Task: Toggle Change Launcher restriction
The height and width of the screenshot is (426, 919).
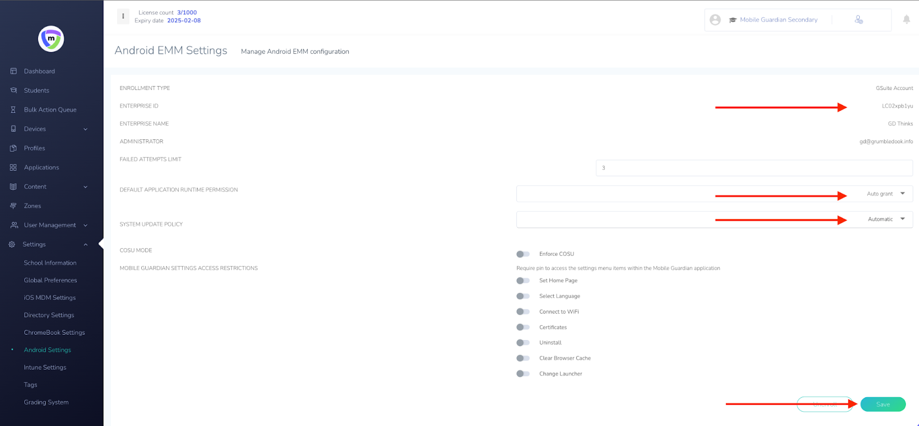Action: point(523,374)
